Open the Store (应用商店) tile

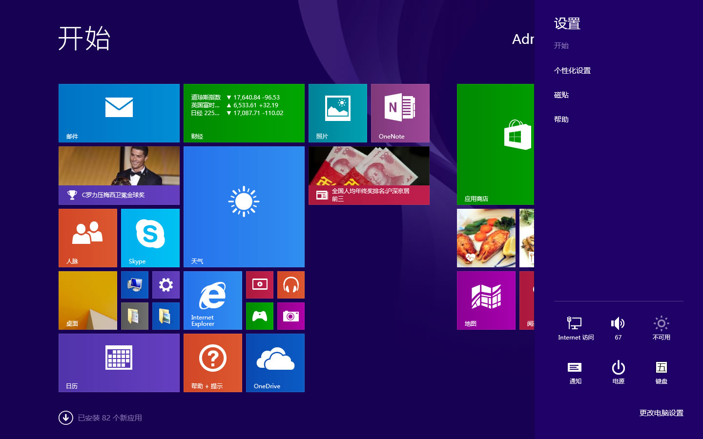(x=496, y=144)
